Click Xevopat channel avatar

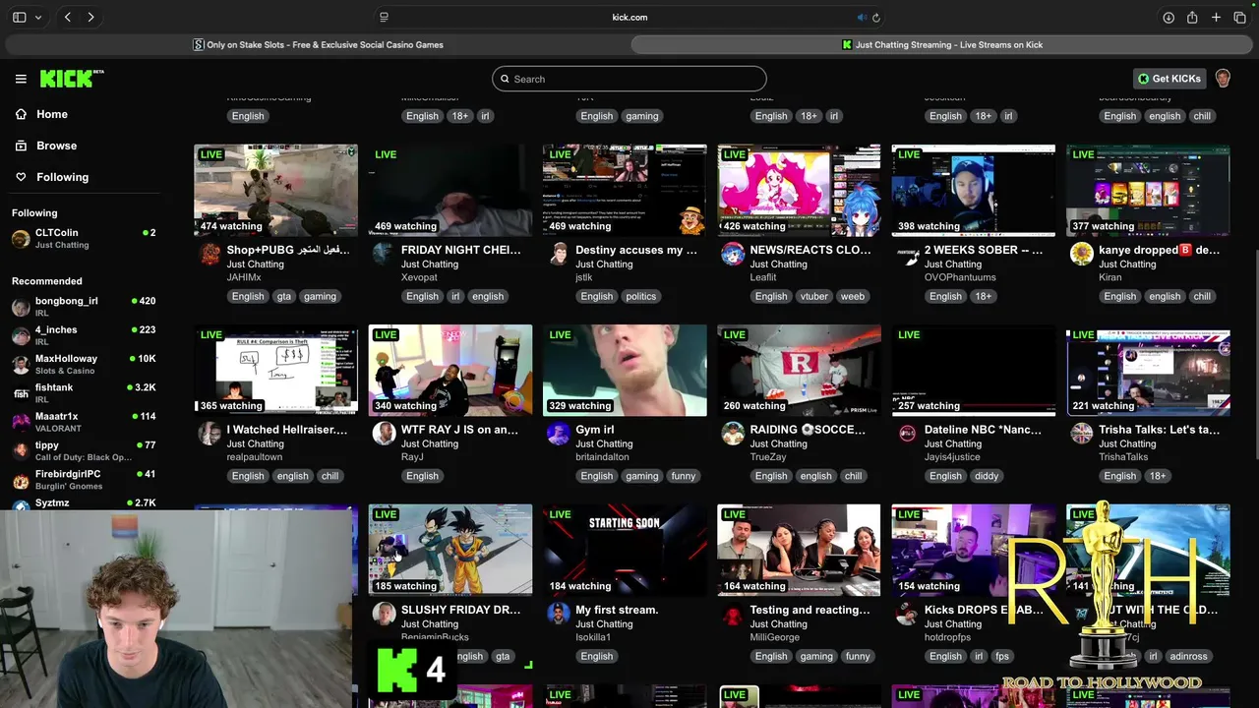384,254
